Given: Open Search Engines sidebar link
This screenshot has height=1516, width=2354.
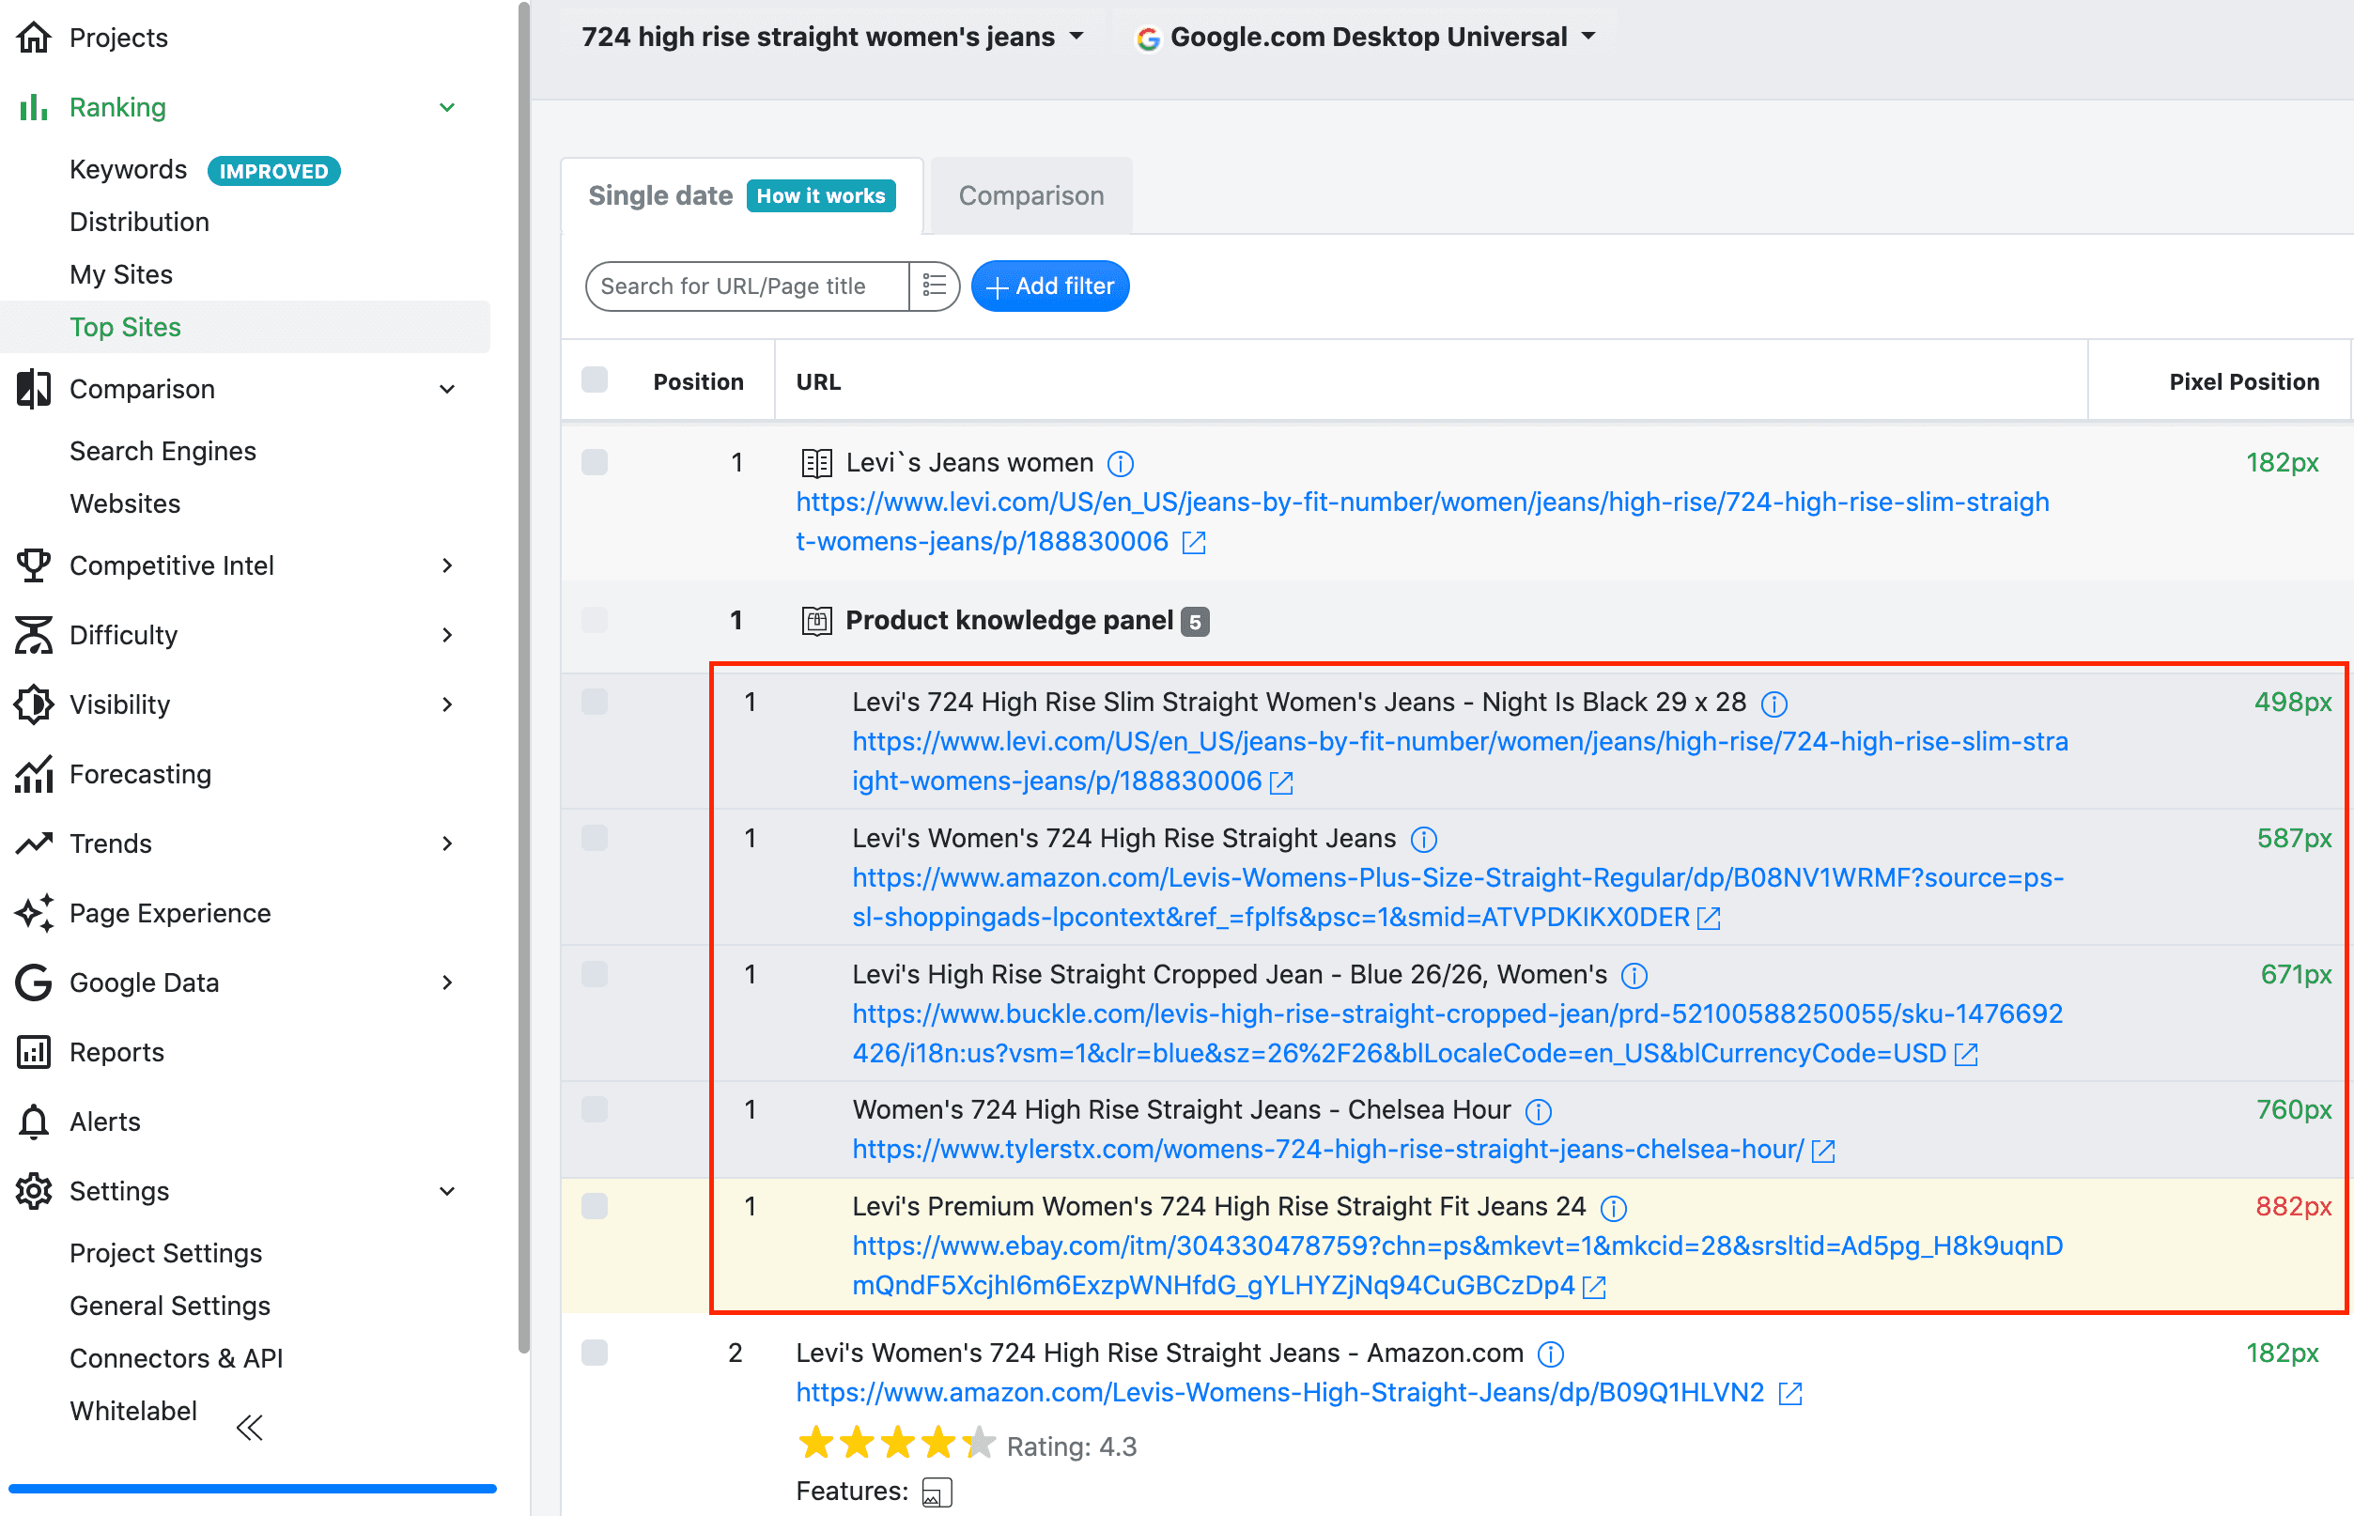Looking at the screenshot, I should point(163,451).
